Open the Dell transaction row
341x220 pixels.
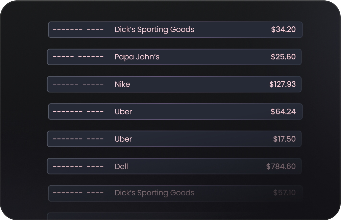[174, 166]
